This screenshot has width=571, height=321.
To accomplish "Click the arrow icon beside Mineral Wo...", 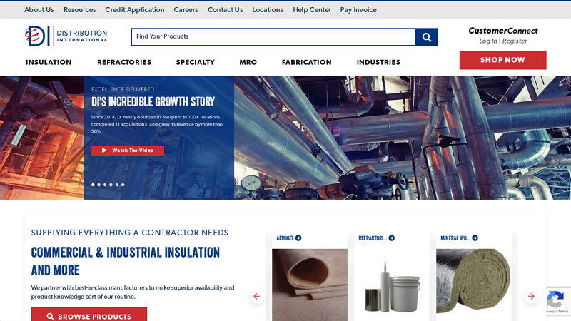I will coord(475,238).
